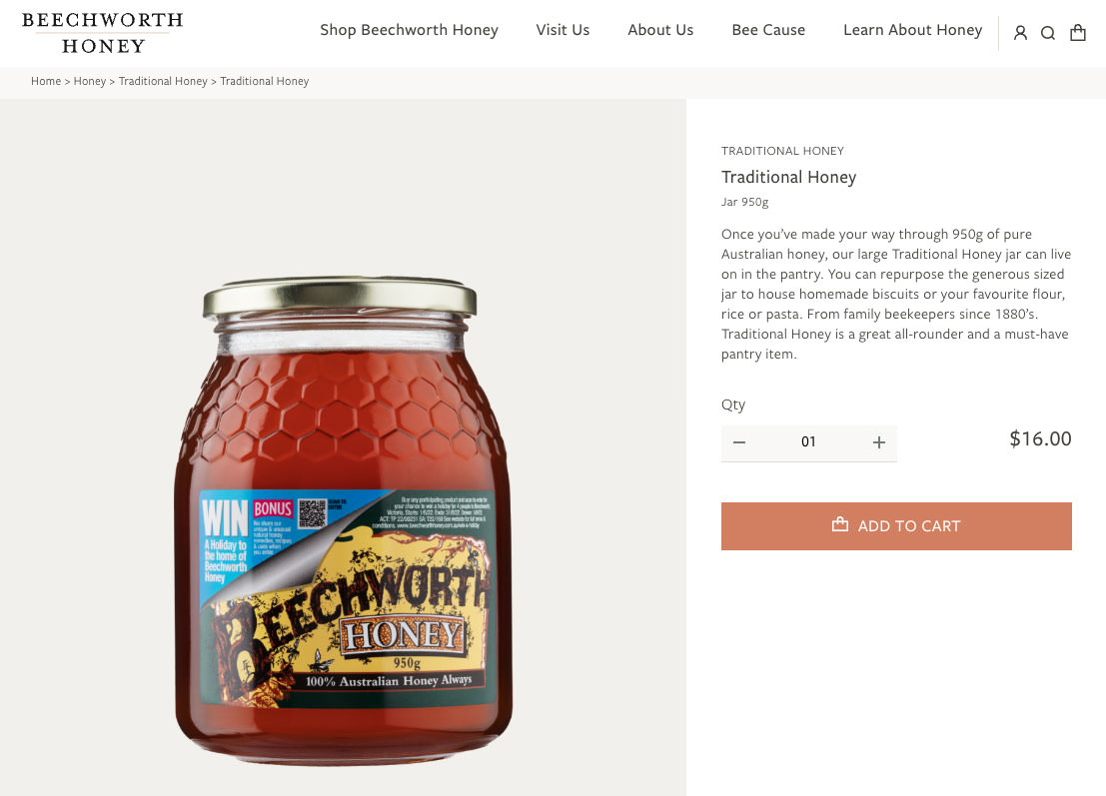Go to the About Us menu item
Image resolution: width=1106 pixels, height=796 pixels.
[x=660, y=30]
